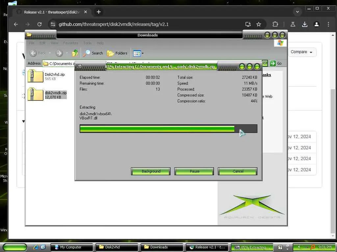Switch to 85% Extracting taskbar button
Screen dimensions: 337x252
(252, 247)
